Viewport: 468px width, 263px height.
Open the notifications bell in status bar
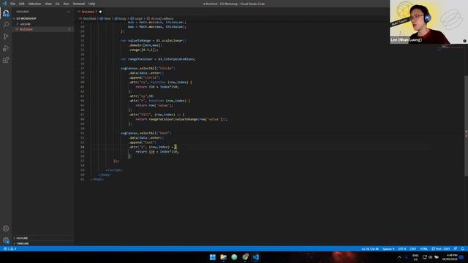(x=463, y=248)
